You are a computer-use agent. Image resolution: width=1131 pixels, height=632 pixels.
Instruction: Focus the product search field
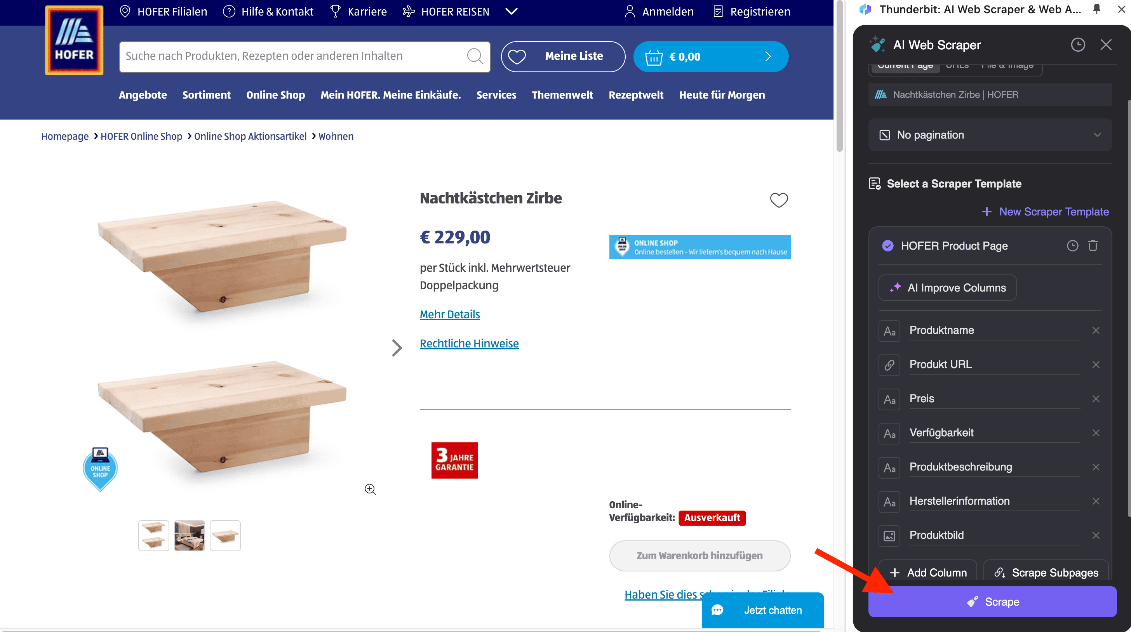pyautogui.click(x=290, y=56)
